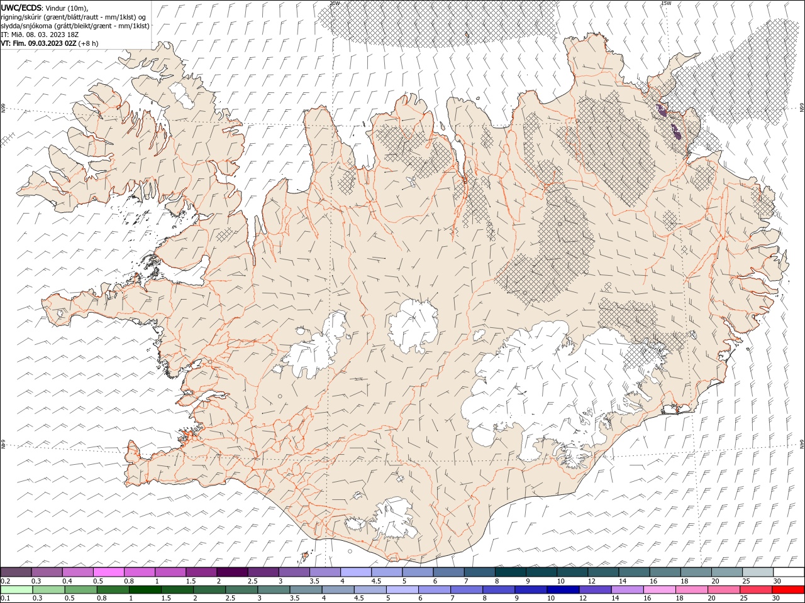Image resolution: width=805 pixels, height=603 pixels.
Task: Click the '15W' longitude label
Action: (665, 3)
